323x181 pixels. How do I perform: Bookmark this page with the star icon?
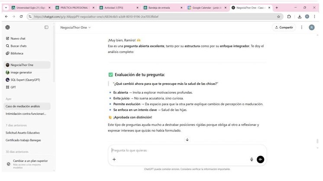279,16
